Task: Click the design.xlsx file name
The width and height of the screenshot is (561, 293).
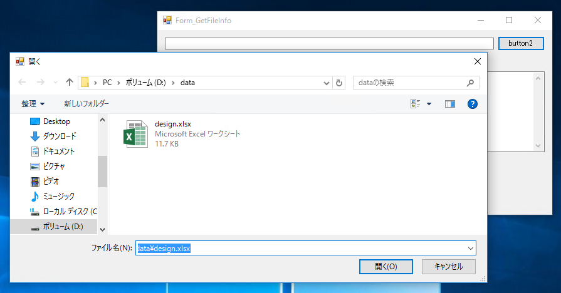Action: pyautogui.click(x=173, y=124)
